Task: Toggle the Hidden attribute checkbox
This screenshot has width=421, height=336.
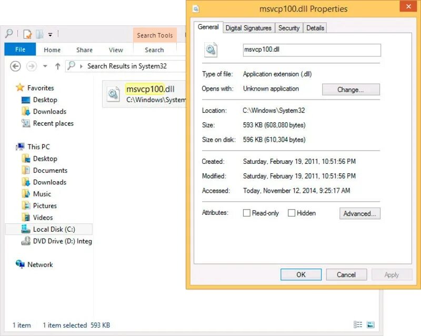Action: (x=292, y=213)
